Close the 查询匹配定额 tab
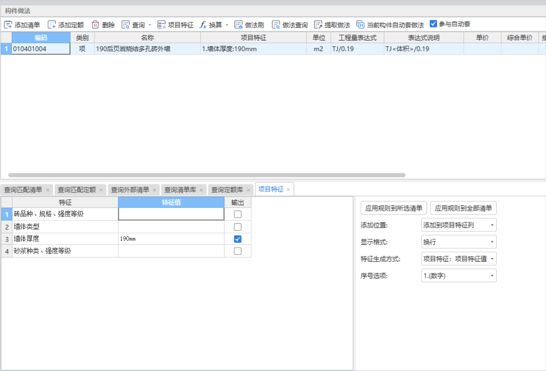This screenshot has width=546, height=371. point(101,190)
